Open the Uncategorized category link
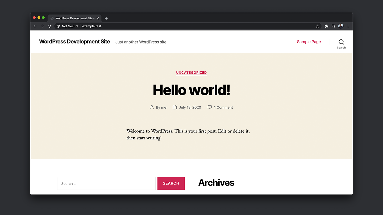The image size is (383, 215). (x=191, y=73)
